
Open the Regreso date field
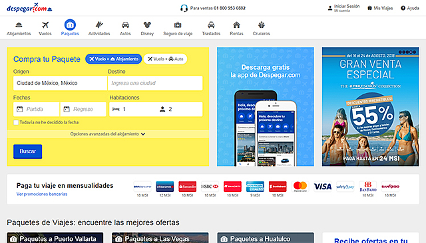[x=83, y=109]
